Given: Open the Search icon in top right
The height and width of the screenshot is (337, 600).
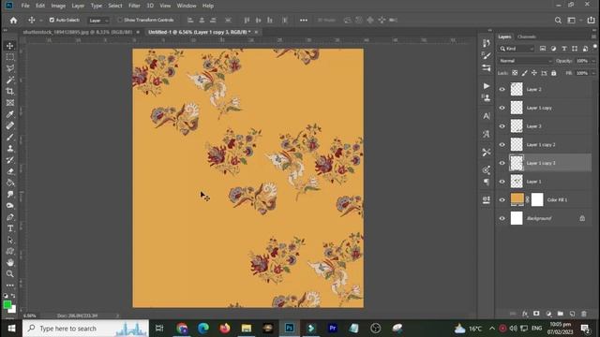Looking at the screenshot, I should click(558, 21).
